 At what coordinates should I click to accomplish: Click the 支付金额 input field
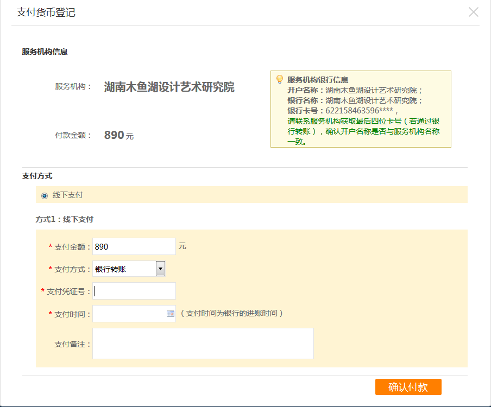click(x=134, y=246)
